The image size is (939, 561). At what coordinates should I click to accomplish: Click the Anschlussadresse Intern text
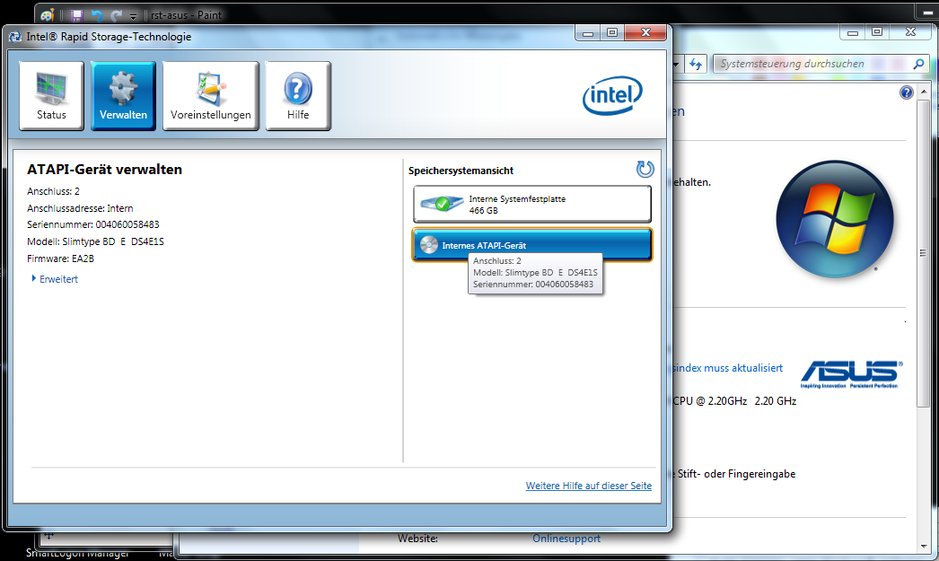pos(80,208)
